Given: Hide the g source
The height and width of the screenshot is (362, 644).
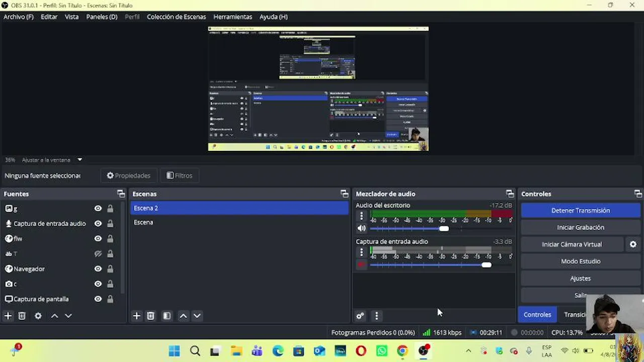Looking at the screenshot, I should point(98,209).
